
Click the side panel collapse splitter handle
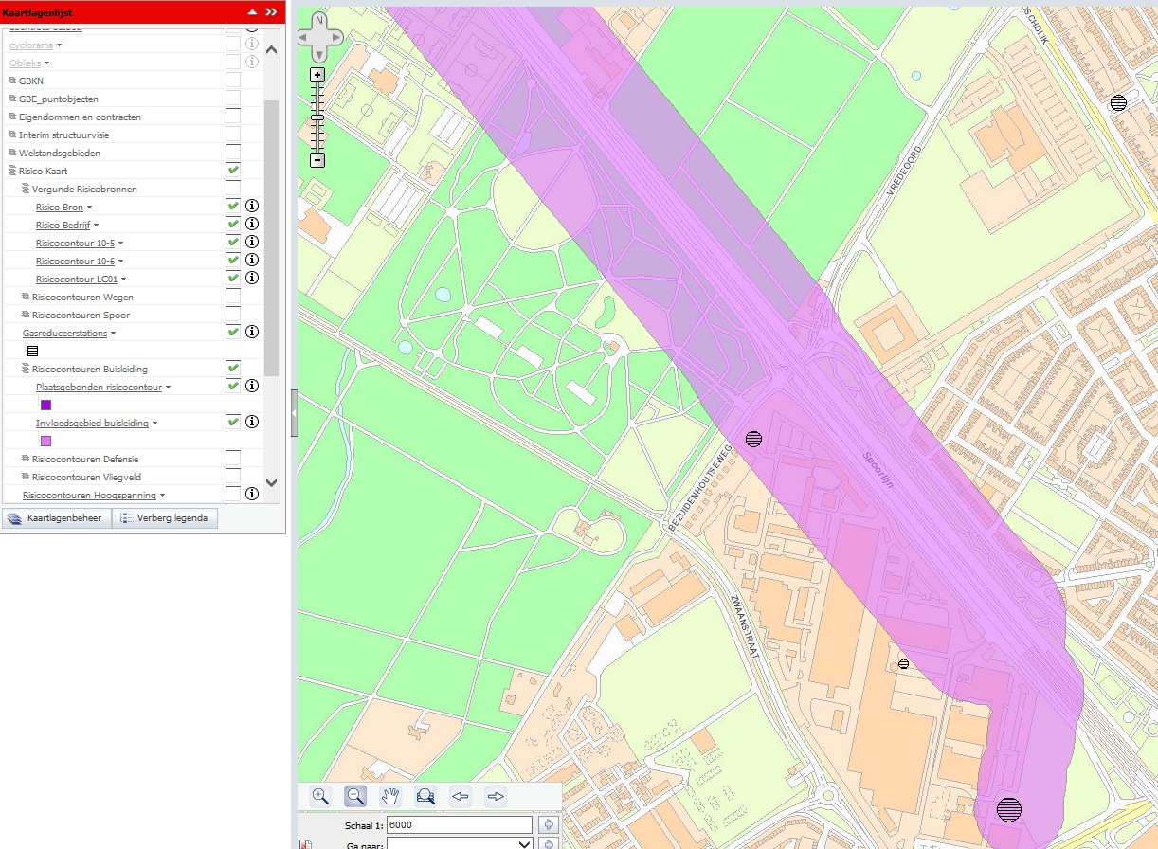(294, 413)
